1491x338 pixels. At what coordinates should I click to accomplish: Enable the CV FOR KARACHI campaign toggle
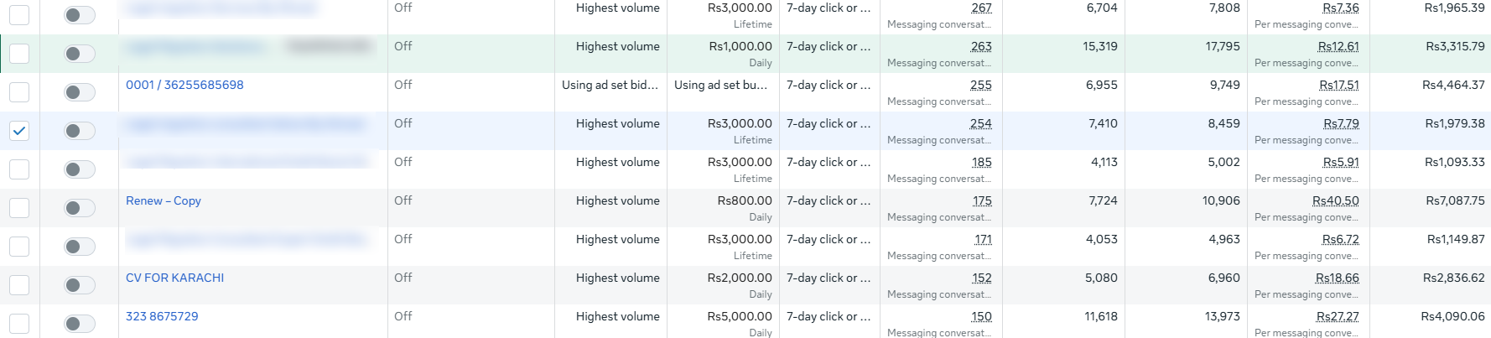(80, 285)
